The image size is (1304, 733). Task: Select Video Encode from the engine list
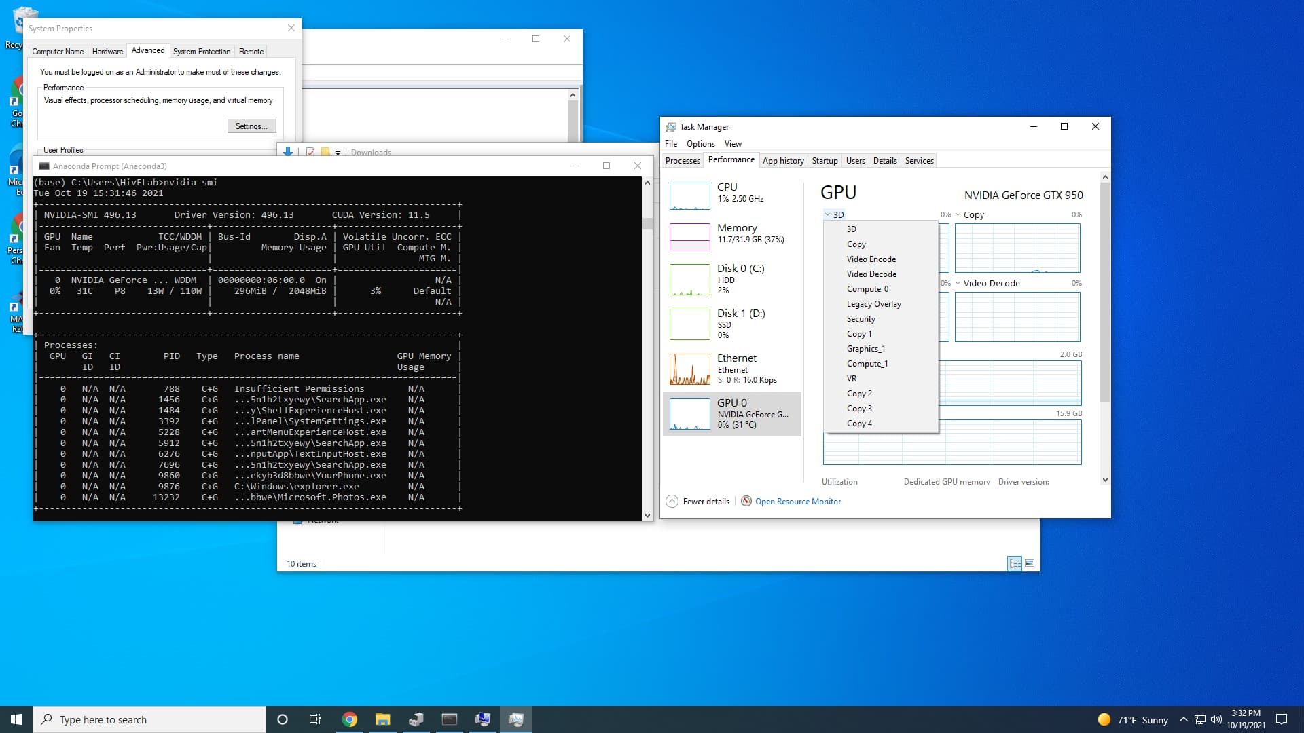click(x=871, y=259)
